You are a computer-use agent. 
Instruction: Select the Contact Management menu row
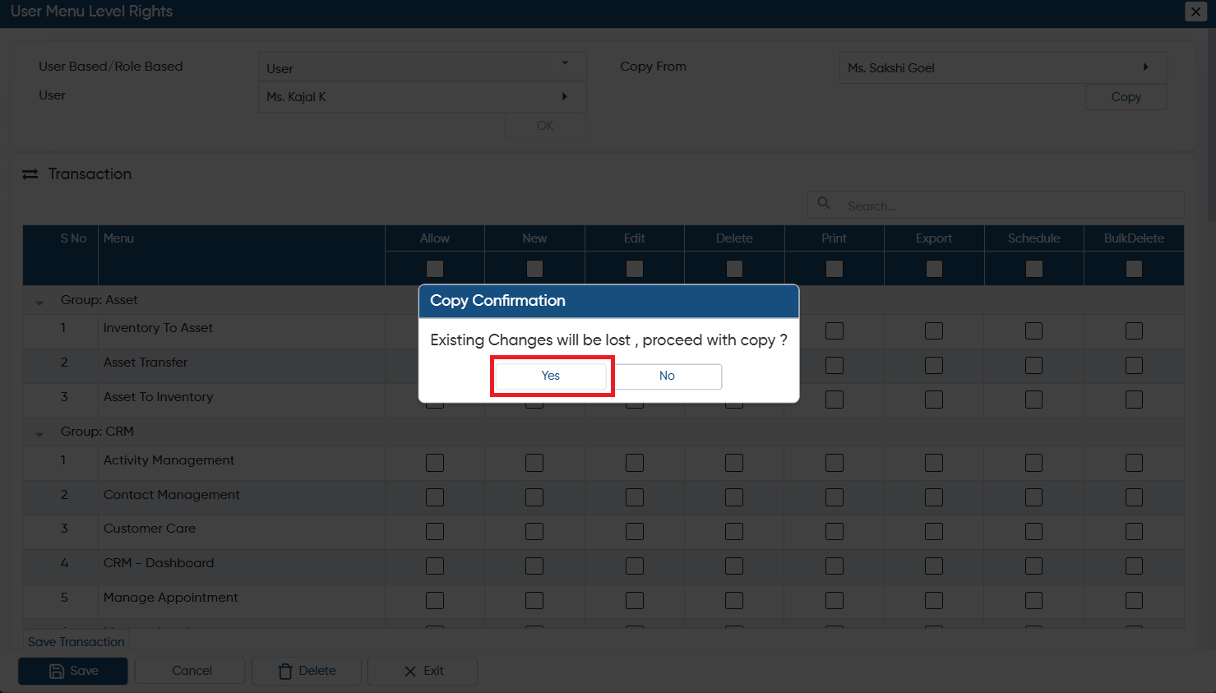[x=603, y=497]
